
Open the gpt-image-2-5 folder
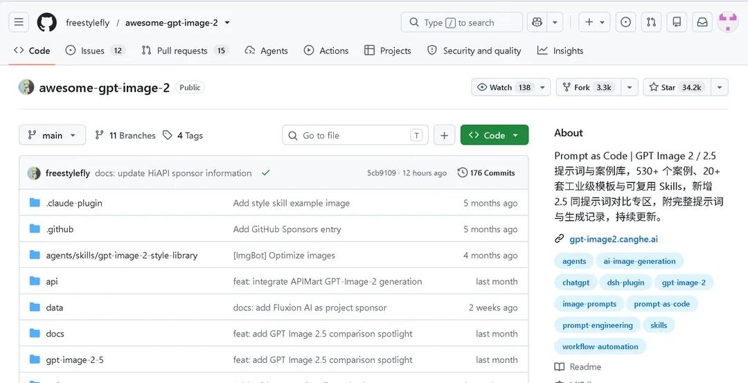click(x=74, y=359)
